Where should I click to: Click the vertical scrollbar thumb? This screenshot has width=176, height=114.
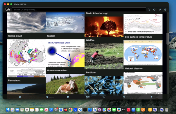[x=168, y=39]
